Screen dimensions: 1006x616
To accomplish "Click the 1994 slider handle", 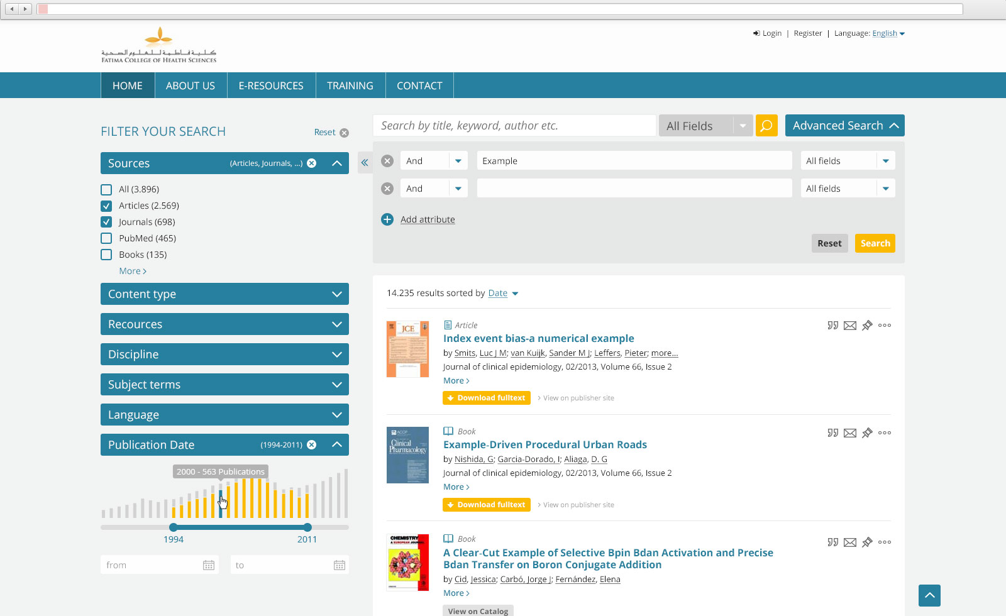I will [x=174, y=527].
